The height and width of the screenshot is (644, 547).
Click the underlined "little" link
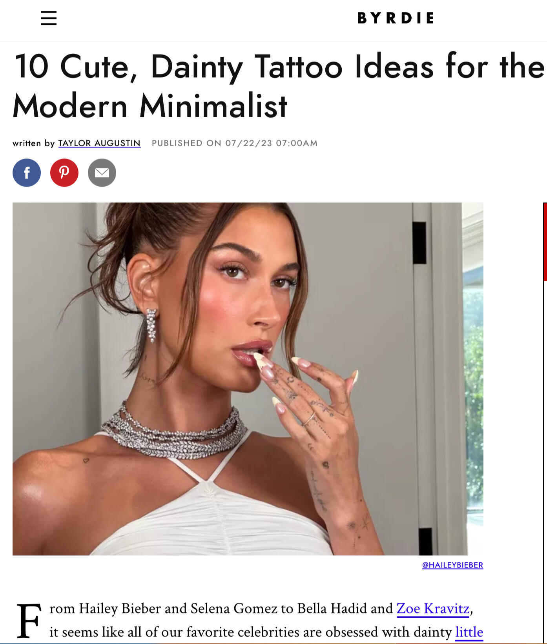point(469,632)
